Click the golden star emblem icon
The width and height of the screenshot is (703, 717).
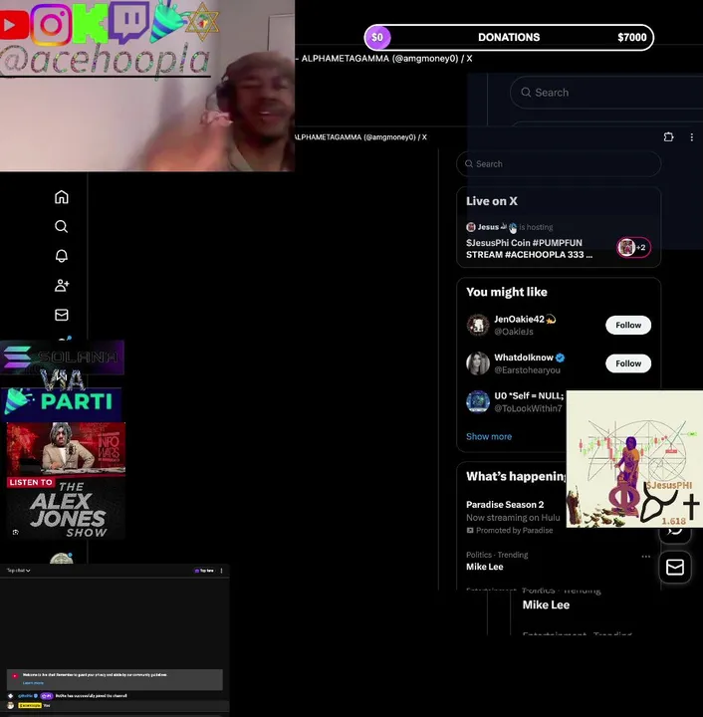(x=202, y=22)
